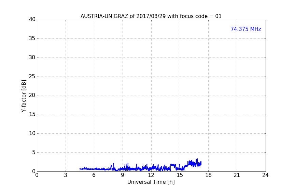Click x-axis tick label 21
This screenshot has width=295, height=196.
[x=237, y=175]
